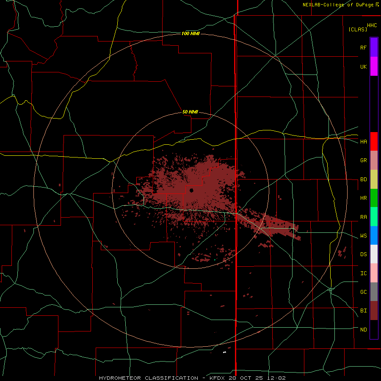Select the BD yellow legend swatch
Viewport: 381px width, 381px height.
[374, 179]
